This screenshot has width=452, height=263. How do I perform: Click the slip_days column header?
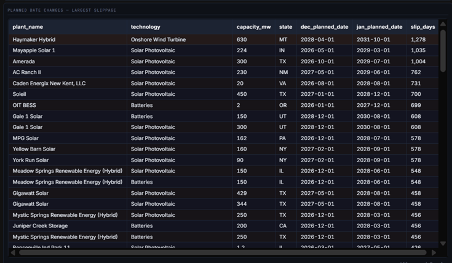(x=421, y=27)
